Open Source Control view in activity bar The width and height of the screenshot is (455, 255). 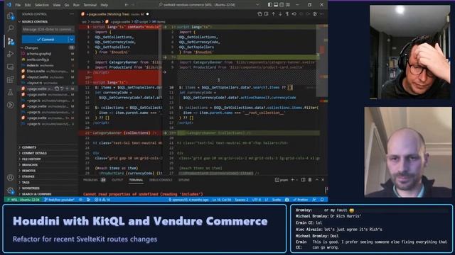coord(11,41)
